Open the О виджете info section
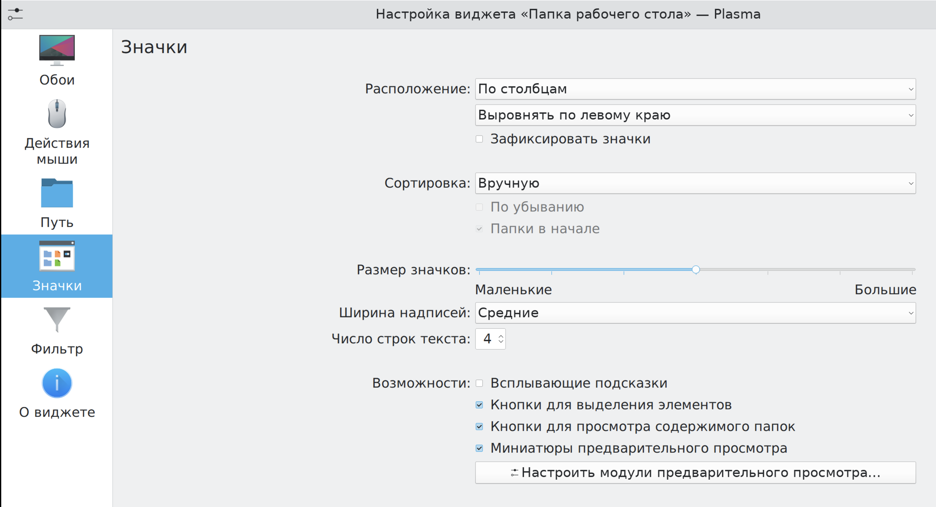This screenshot has height=507, width=936. coord(57,394)
